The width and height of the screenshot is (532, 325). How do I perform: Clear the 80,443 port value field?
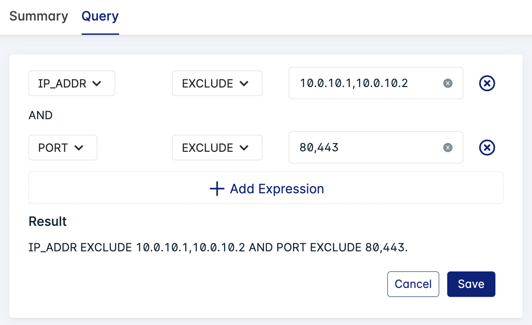[448, 148]
